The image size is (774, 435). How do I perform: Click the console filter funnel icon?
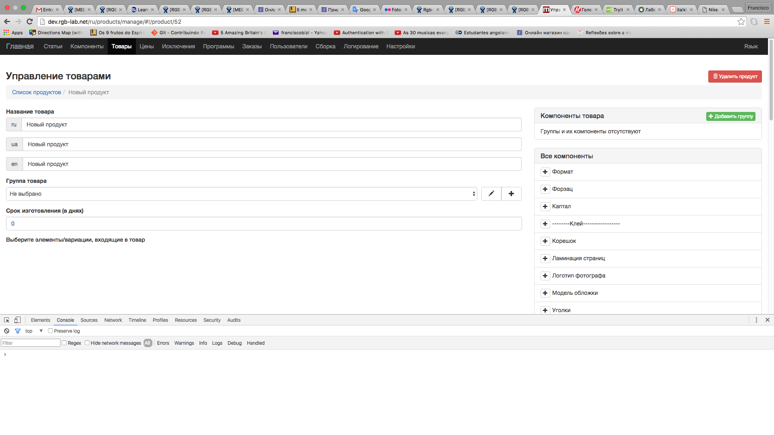18,331
